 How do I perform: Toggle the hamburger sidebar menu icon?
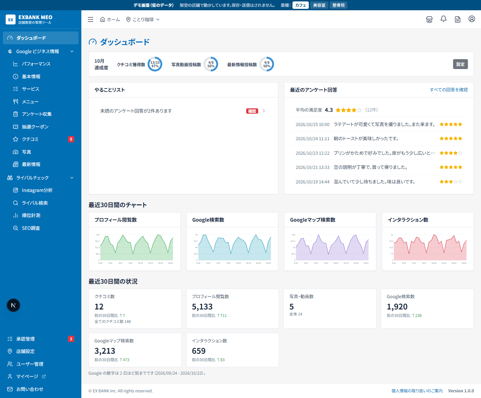[91, 19]
